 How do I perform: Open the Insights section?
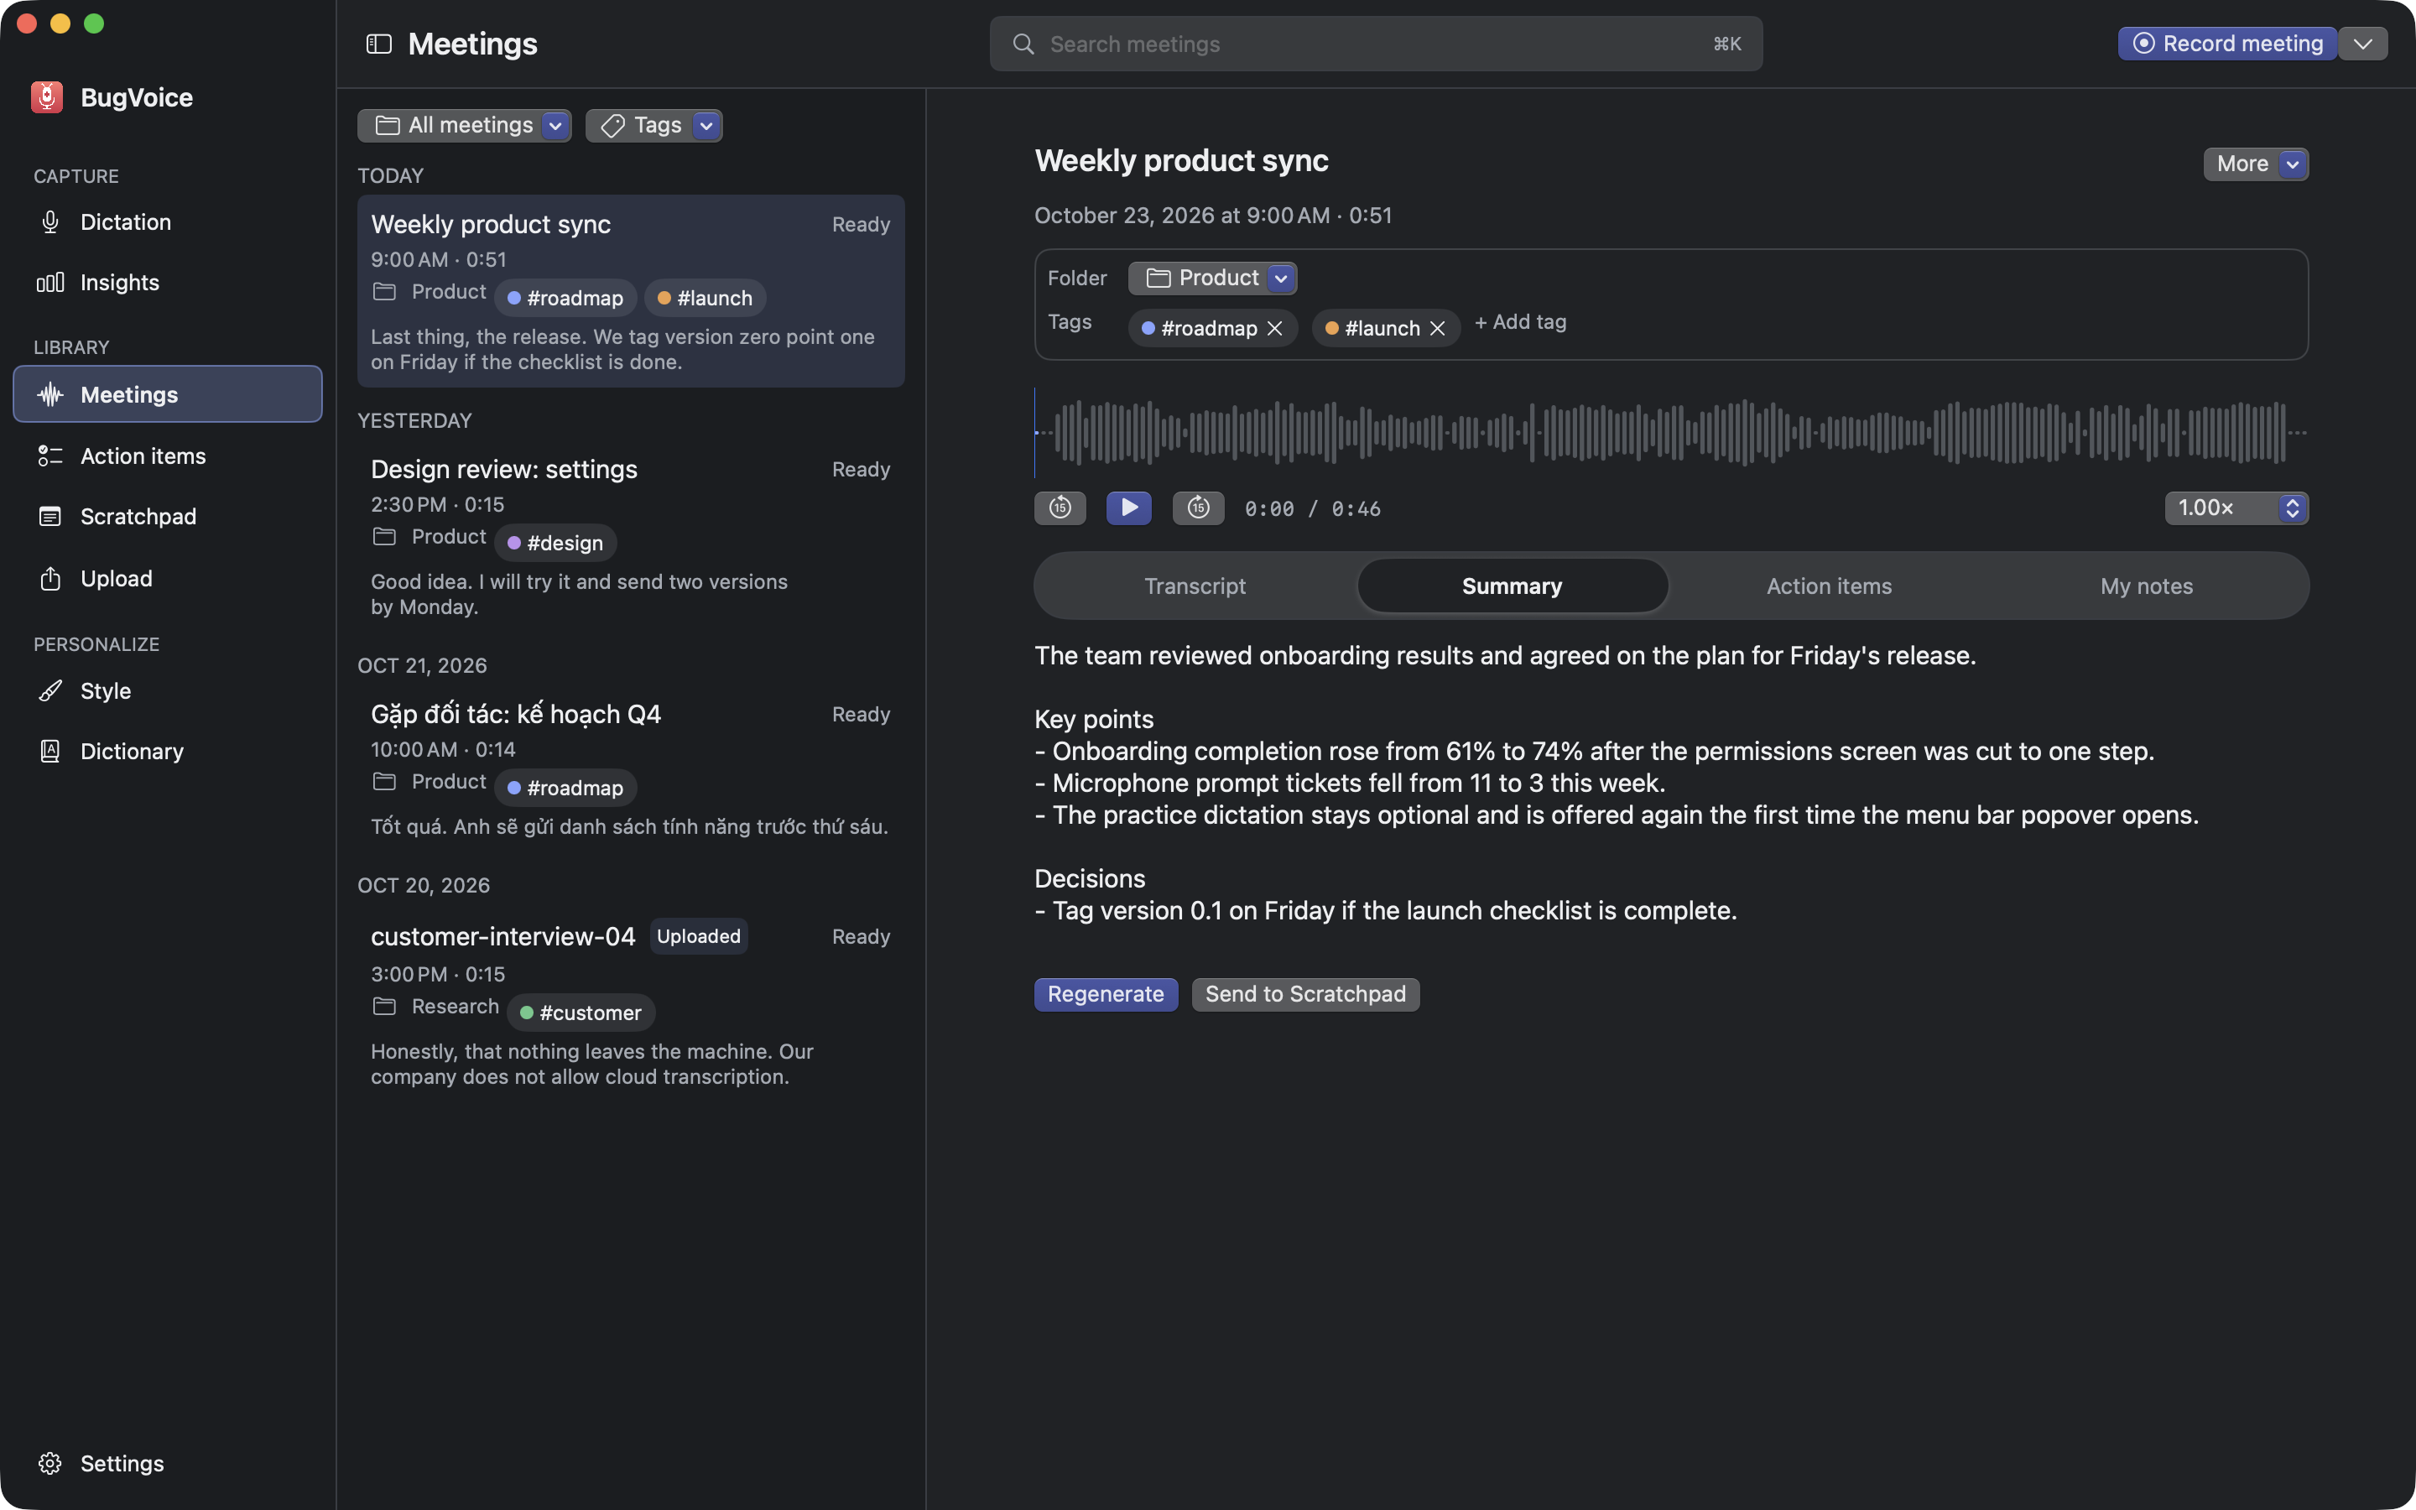click(x=168, y=283)
